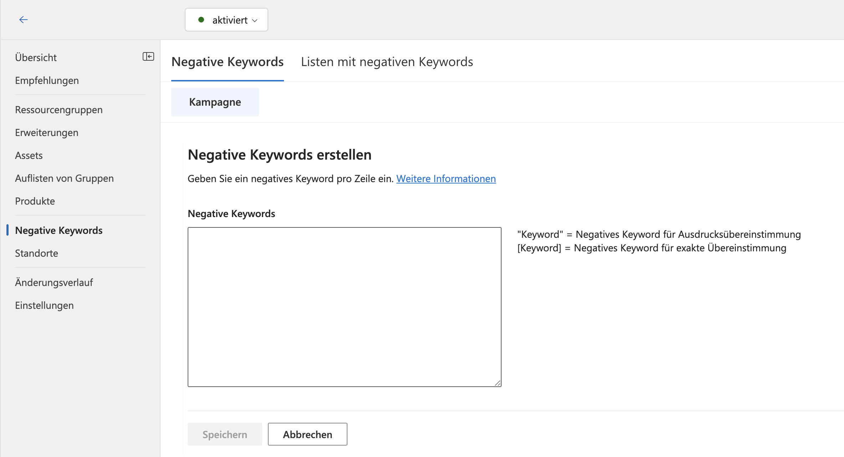Open Übersicht in the sidebar
The width and height of the screenshot is (844, 457).
(36, 57)
